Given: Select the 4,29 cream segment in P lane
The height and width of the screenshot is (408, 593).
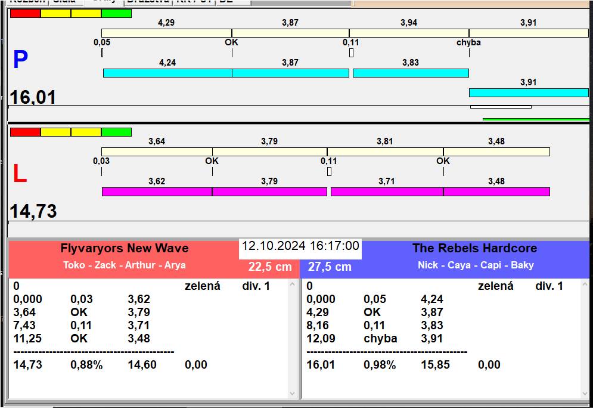Looking at the screenshot, I should click(166, 33).
